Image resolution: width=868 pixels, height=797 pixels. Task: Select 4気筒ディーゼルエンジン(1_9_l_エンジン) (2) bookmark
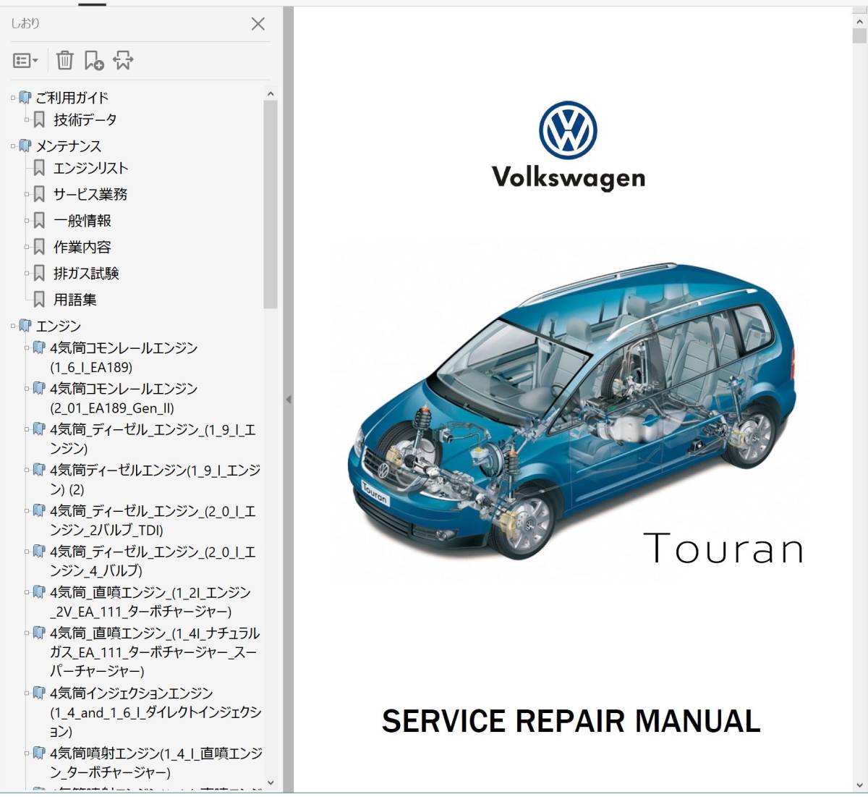click(x=155, y=480)
